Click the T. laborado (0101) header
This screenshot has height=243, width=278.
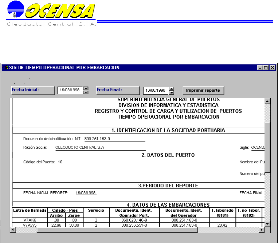222,213
